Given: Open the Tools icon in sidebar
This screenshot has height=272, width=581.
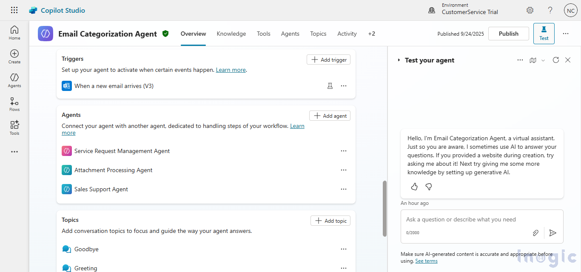Looking at the screenshot, I should click(14, 128).
